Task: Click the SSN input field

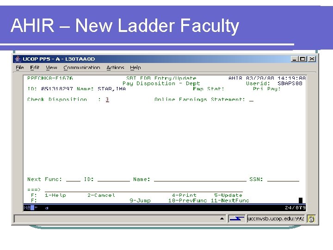Action: [x=283, y=180]
